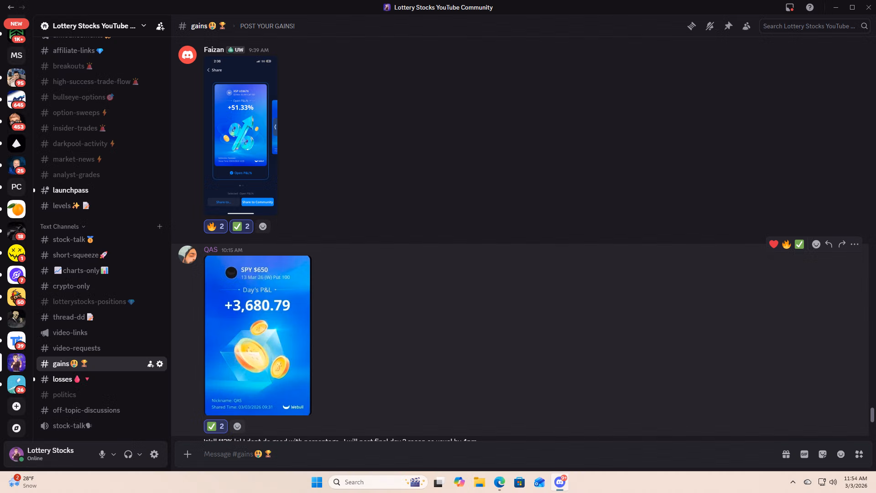Toggle checkmark reaction on Faizan's post
The image size is (876, 493).
pos(241,226)
